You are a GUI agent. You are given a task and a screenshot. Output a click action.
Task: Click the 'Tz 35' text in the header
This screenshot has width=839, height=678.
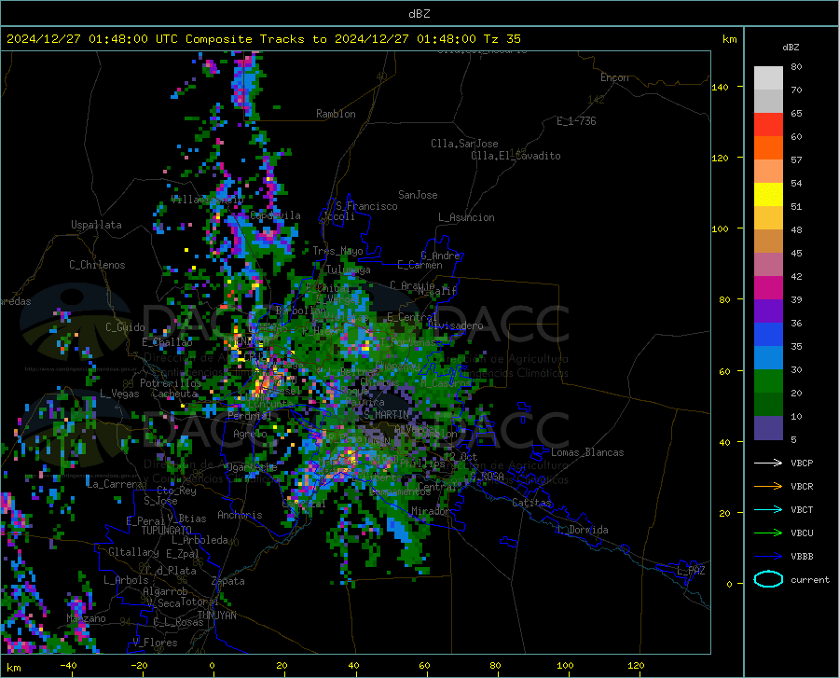coord(502,39)
